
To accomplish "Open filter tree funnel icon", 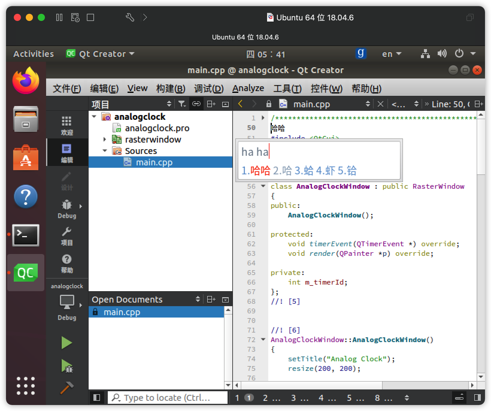I will [182, 104].
